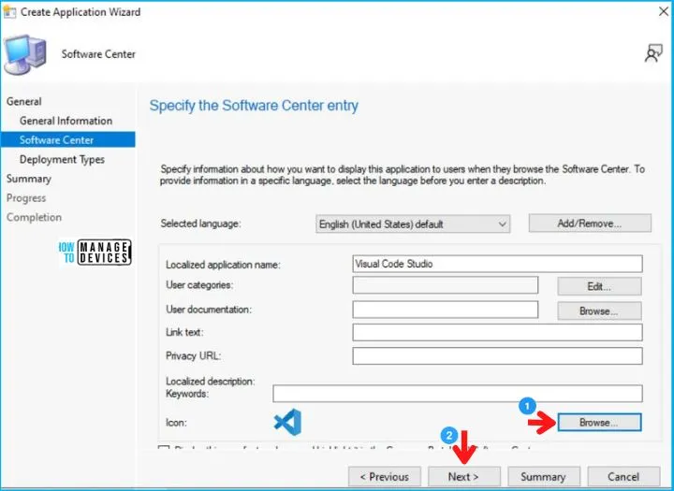Click the Add/Remove language button
674x491 pixels.
pos(590,224)
